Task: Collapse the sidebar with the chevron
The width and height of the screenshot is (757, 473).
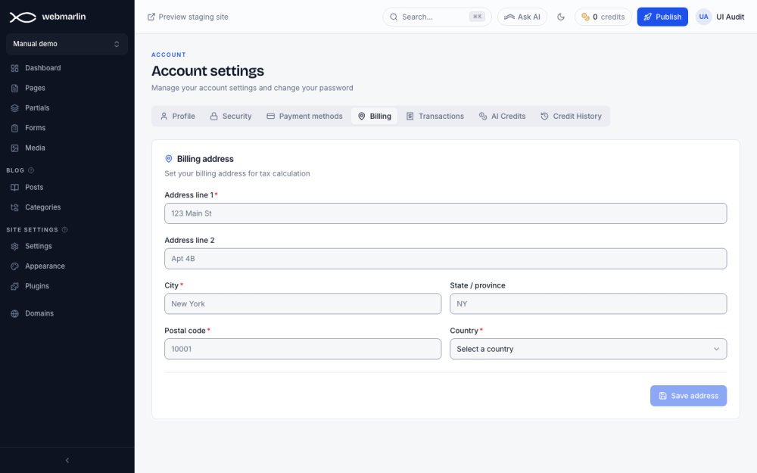Action: point(67,460)
